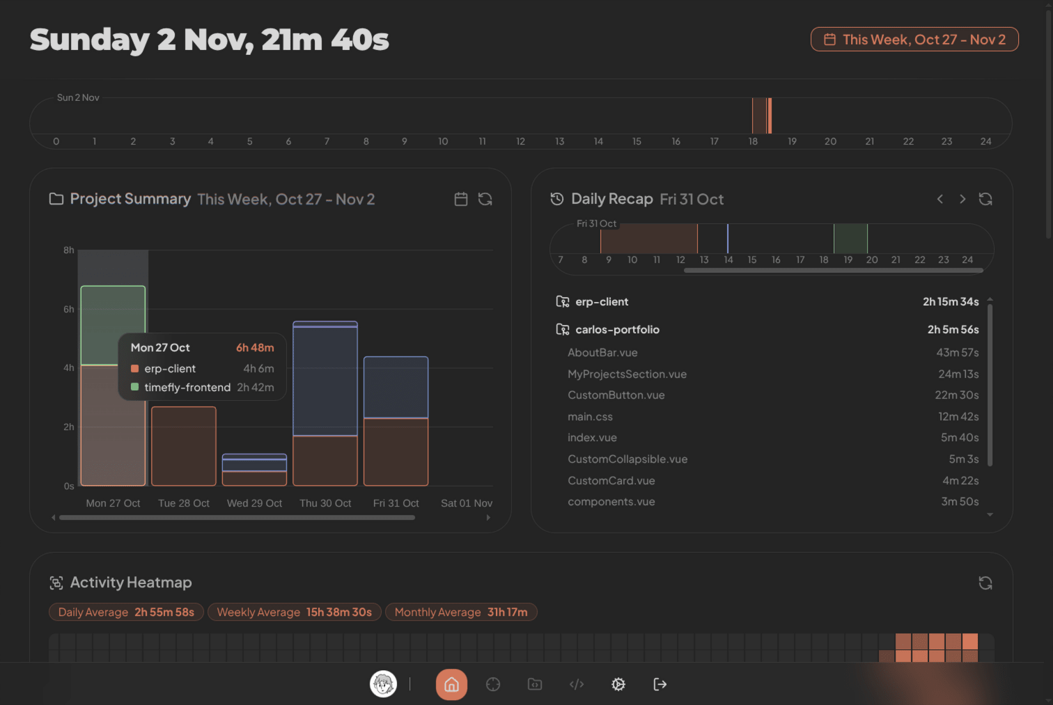1053x705 pixels.
Task: Collapse the carlos-portfolio project row
Action: [x=617, y=329]
